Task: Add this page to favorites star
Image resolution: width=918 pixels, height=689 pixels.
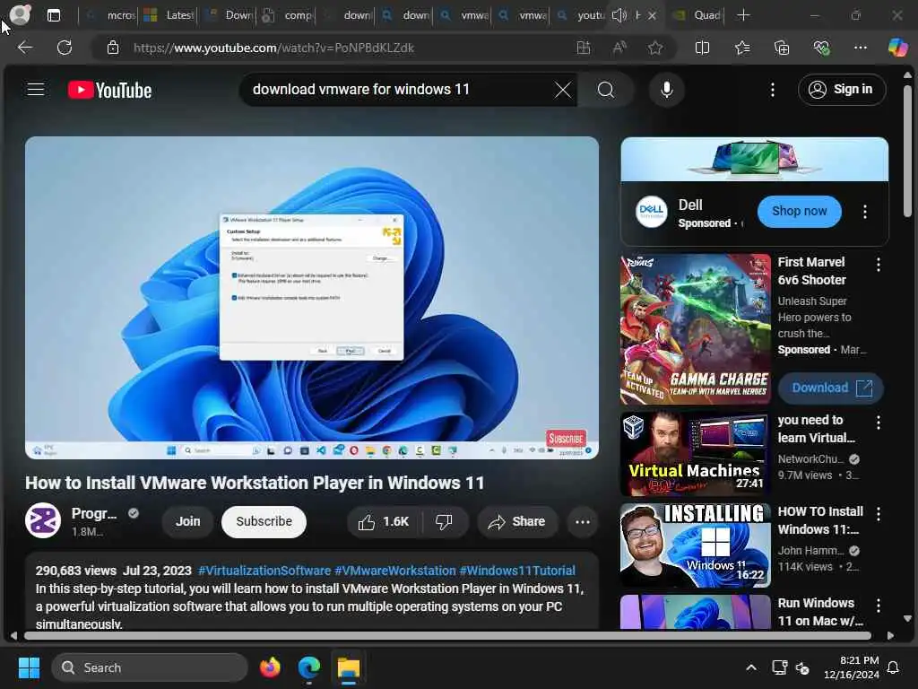Action: click(655, 48)
